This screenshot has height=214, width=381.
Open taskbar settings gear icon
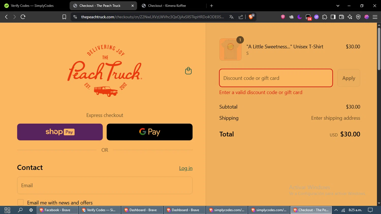point(31,210)
